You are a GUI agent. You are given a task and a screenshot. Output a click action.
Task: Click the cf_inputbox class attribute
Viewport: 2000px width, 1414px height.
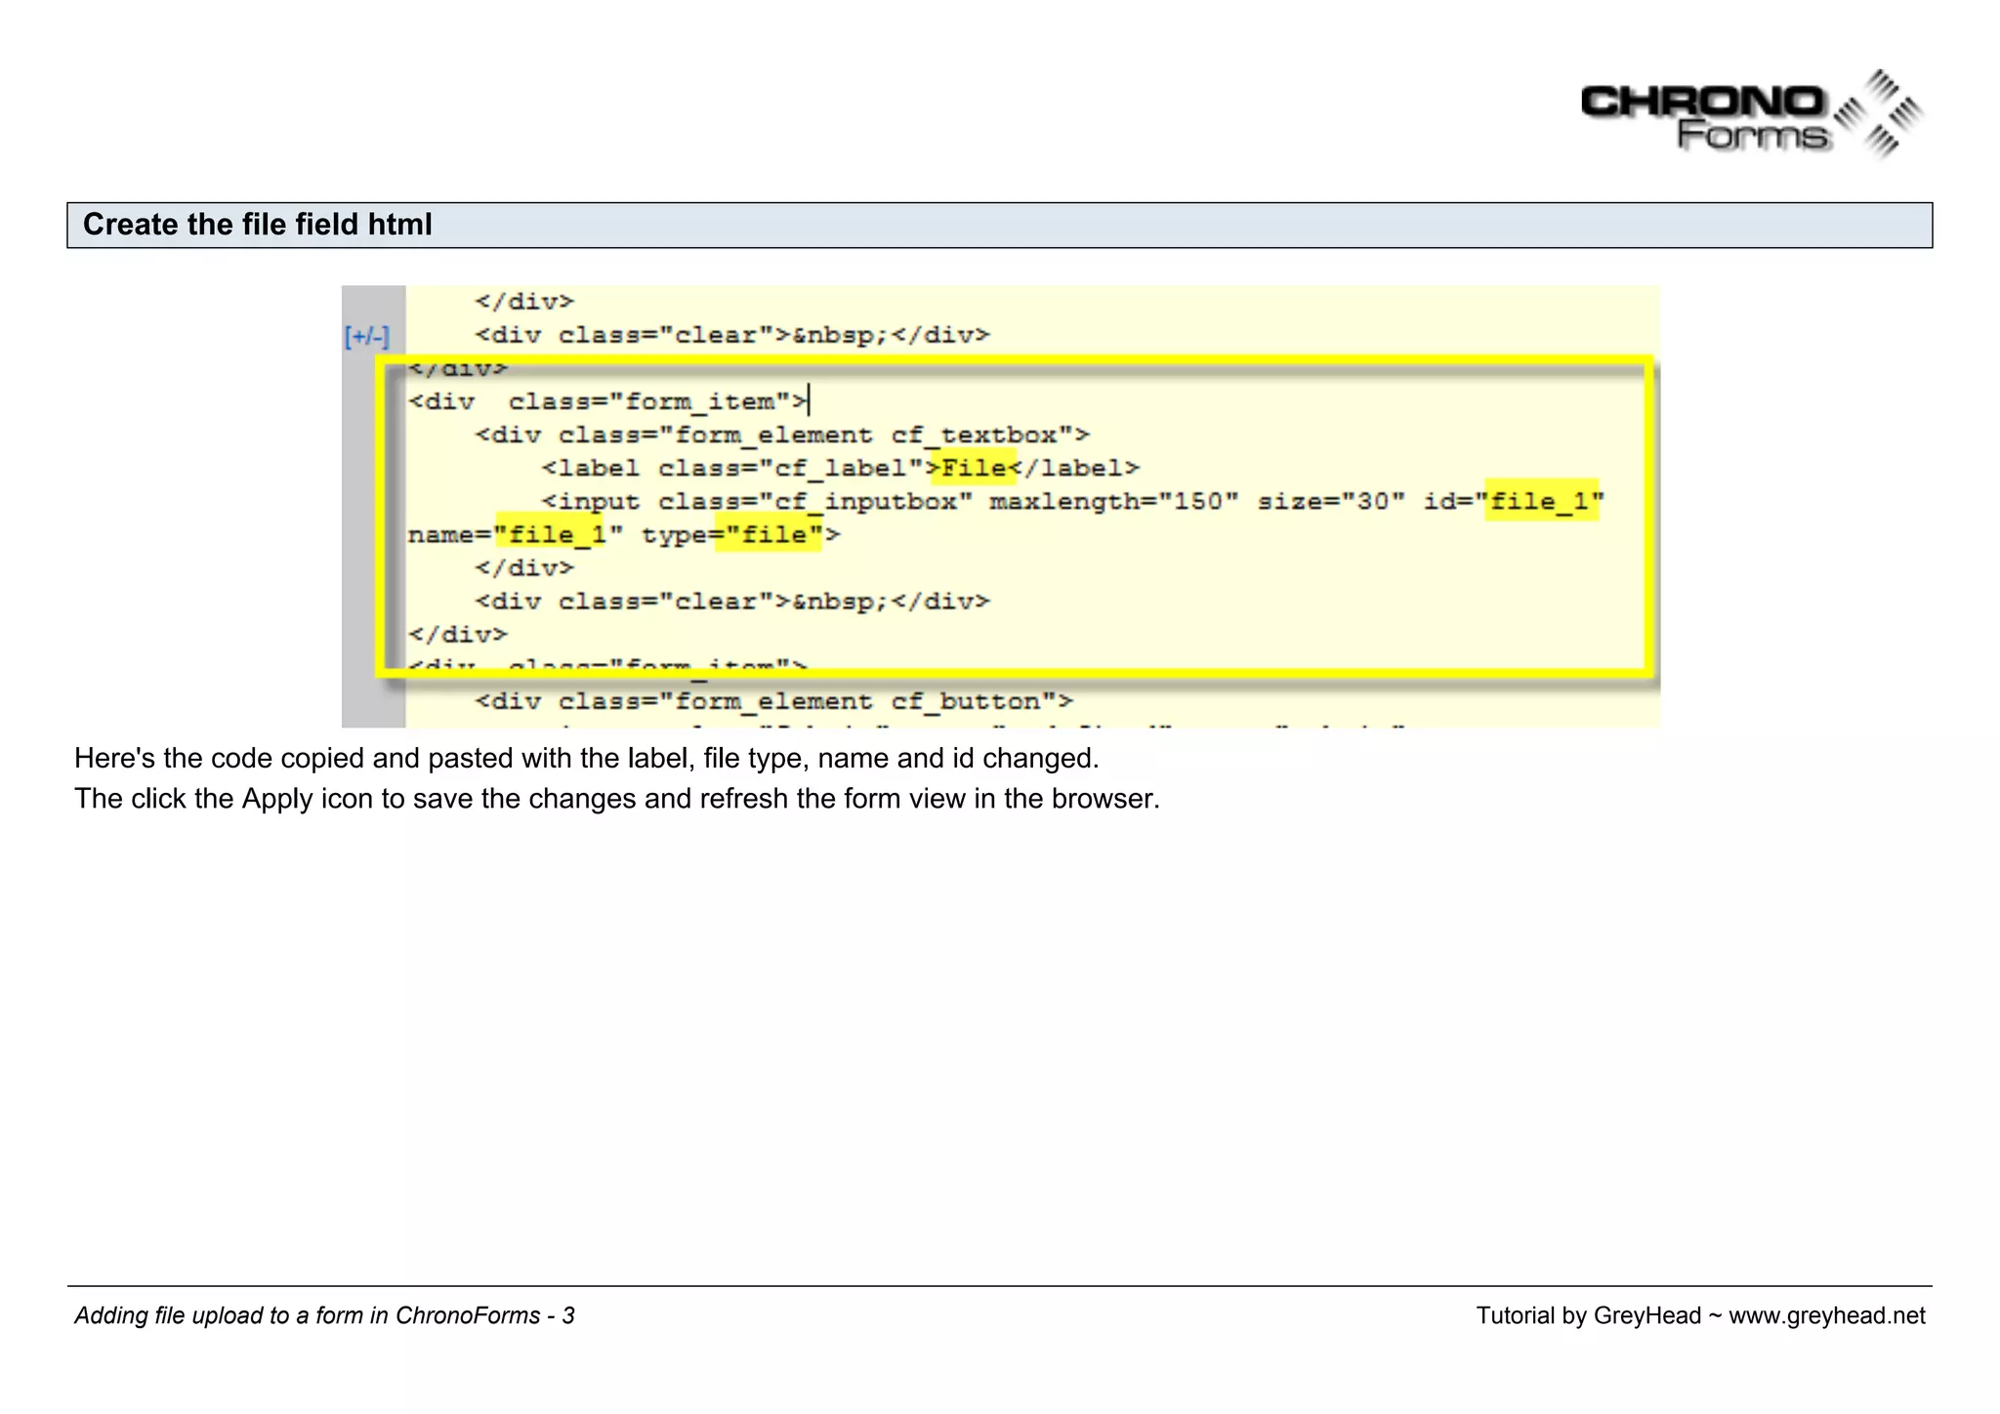click(815, 502)
